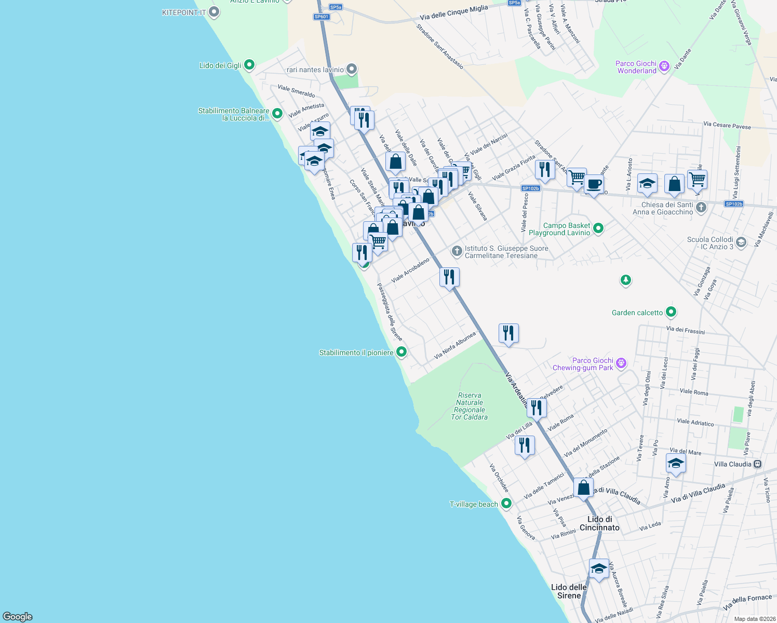This screenshot has height=623, width=777.
Task: Click the T-village beach green marker
Action: [505, 503]
